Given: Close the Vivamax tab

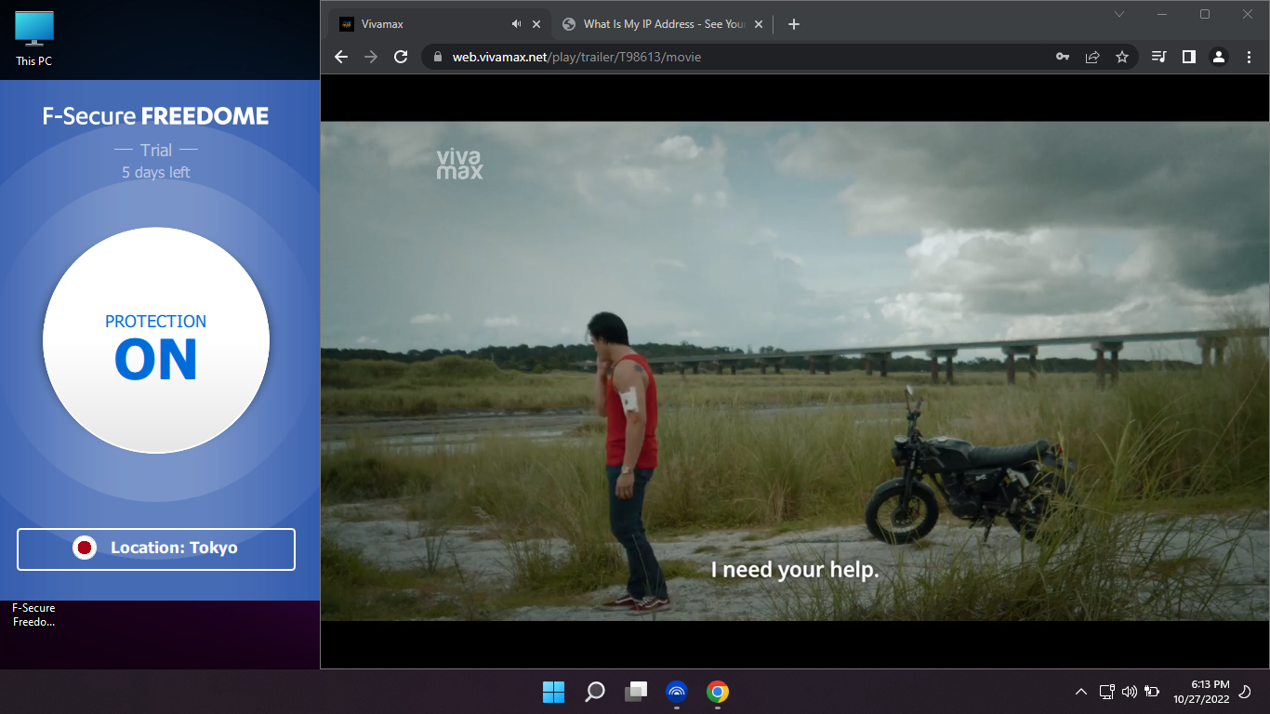Looking at the screenshot, I should click(536, 24).
